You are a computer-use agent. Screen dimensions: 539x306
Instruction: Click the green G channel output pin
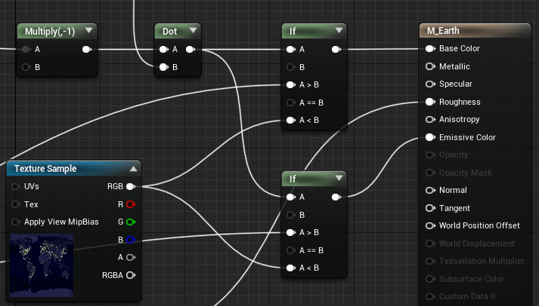click(131, 222)
